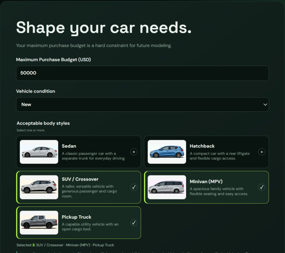Image resolution: width=285 pixels, height=253 pixels.
Task: Click the blue hatchback thumbnail
Action: tap(167, 152)
